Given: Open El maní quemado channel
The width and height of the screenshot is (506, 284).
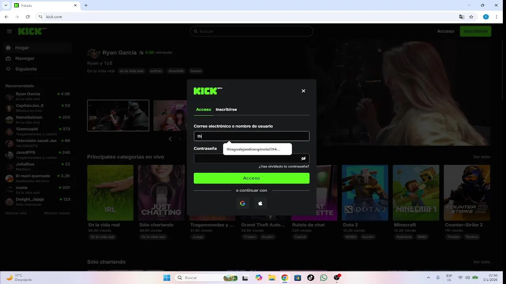Looking at the screenshot, I should click(x=38, y=178).
